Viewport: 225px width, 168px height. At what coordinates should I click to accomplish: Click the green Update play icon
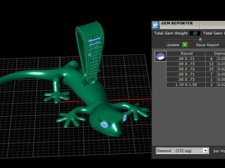(x=185, y=45)
